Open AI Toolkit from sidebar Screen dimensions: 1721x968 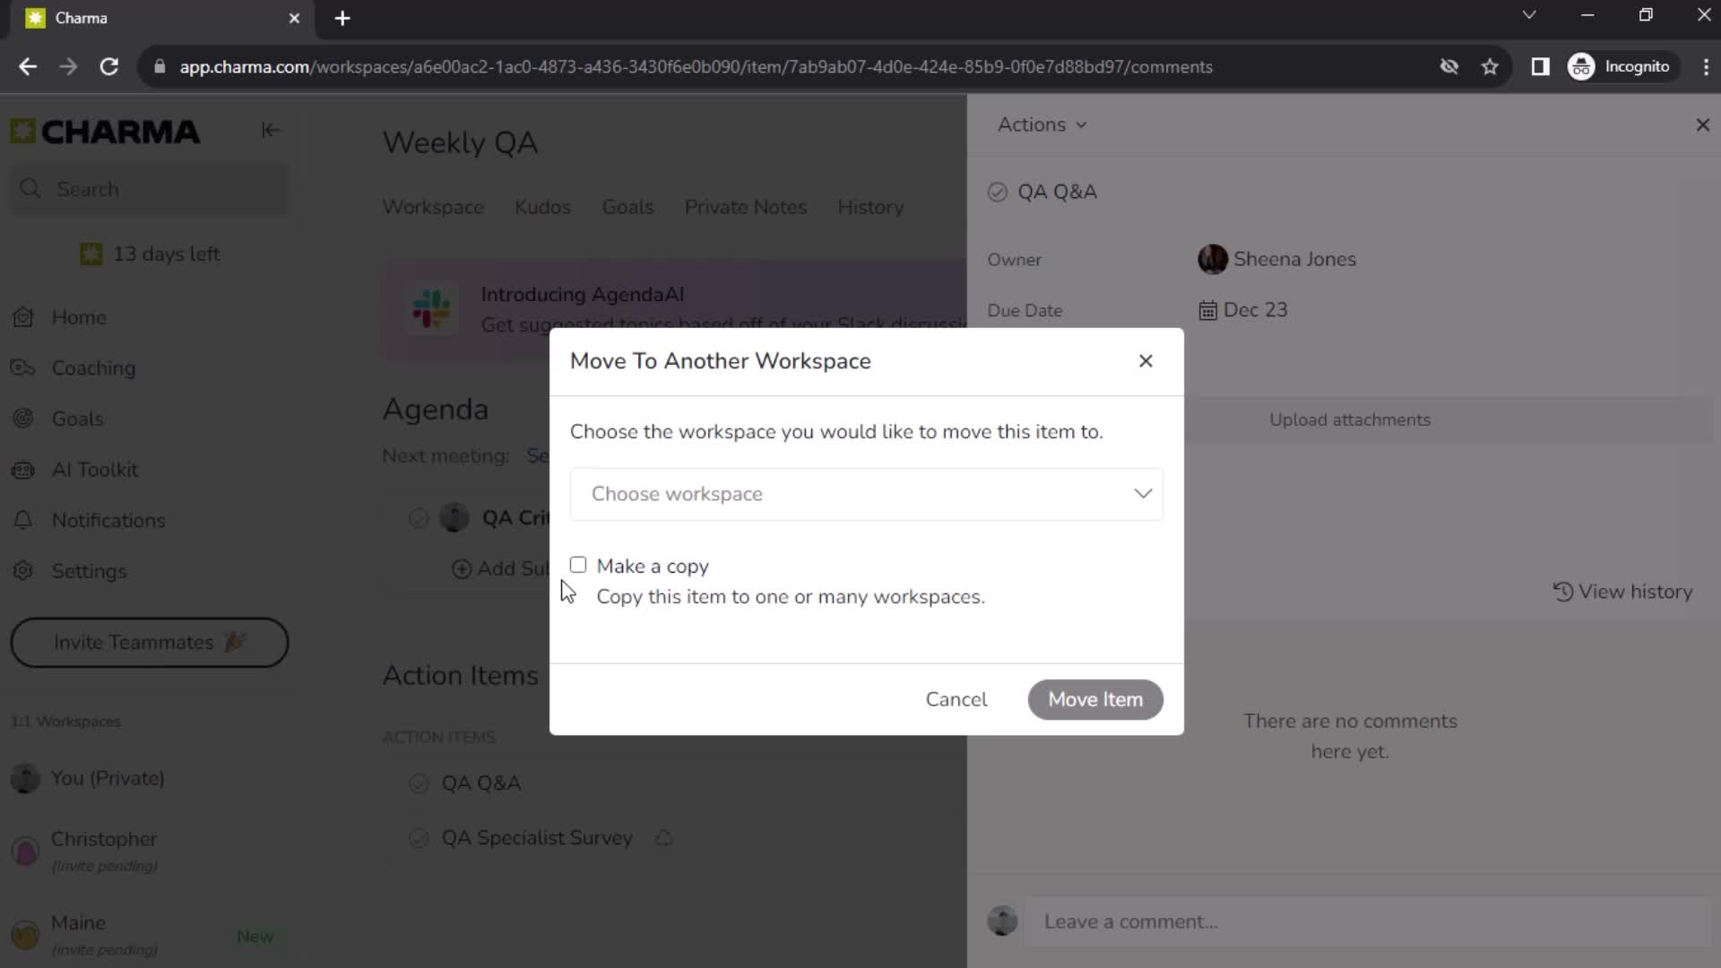[x=94, y=470]
